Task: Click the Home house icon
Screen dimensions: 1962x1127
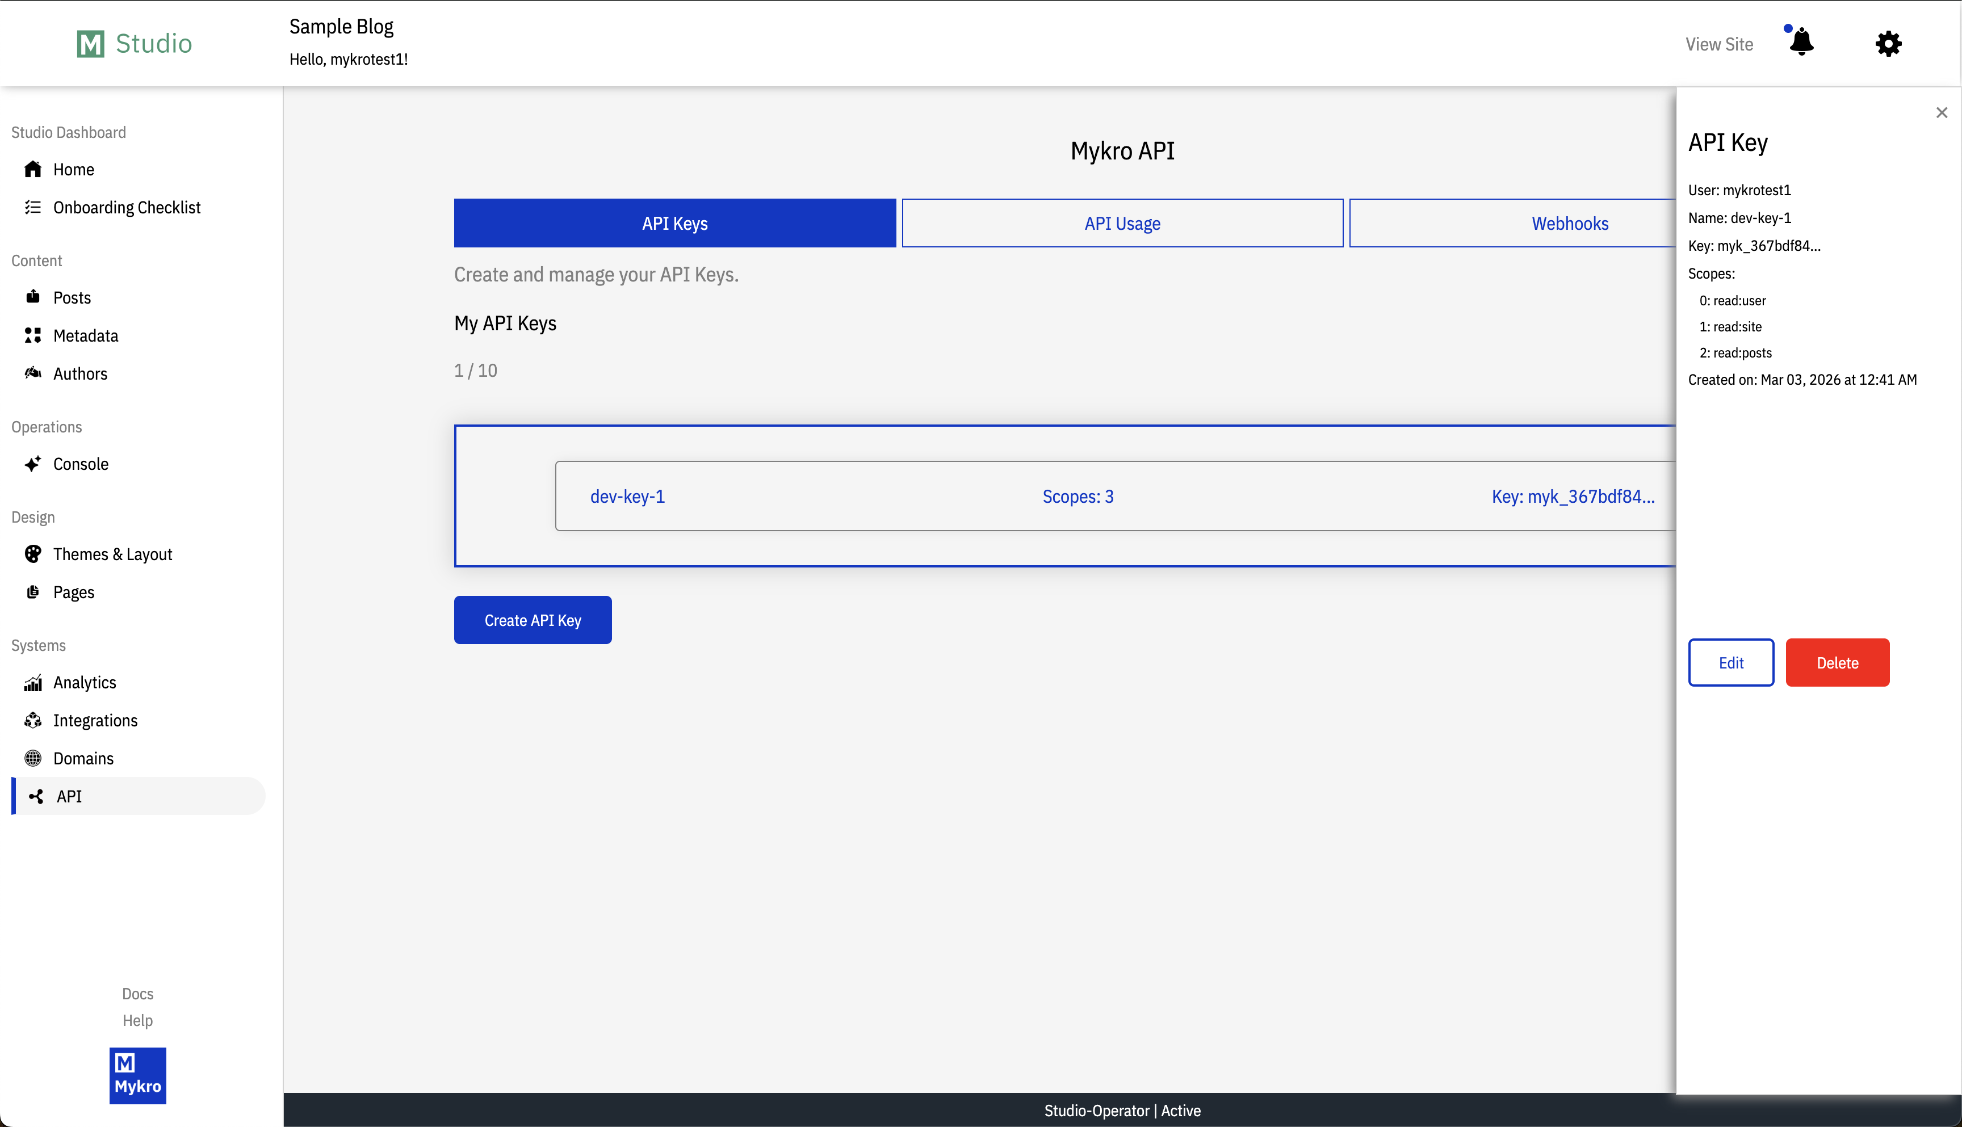Action: coord(32,170)
